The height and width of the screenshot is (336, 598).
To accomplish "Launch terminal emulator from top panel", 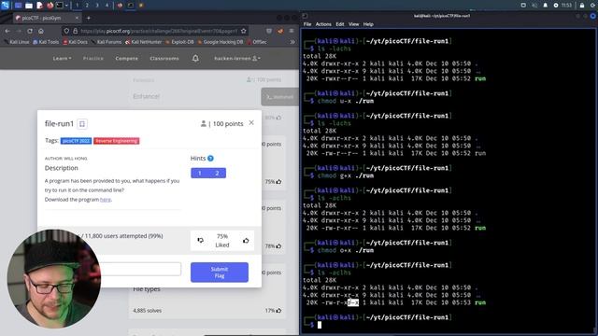I will coord(60,6).
